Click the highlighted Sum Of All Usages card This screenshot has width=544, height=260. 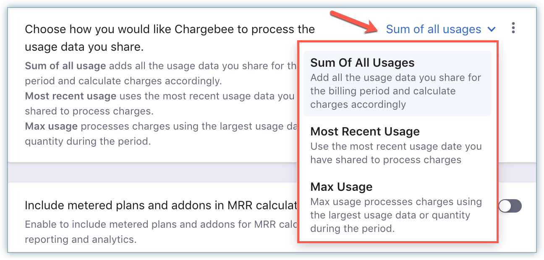(x=397, y=82)
